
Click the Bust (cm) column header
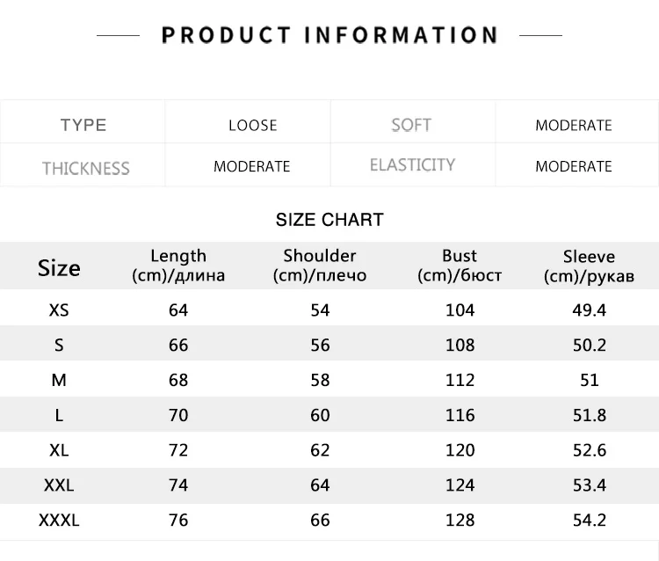460,266
